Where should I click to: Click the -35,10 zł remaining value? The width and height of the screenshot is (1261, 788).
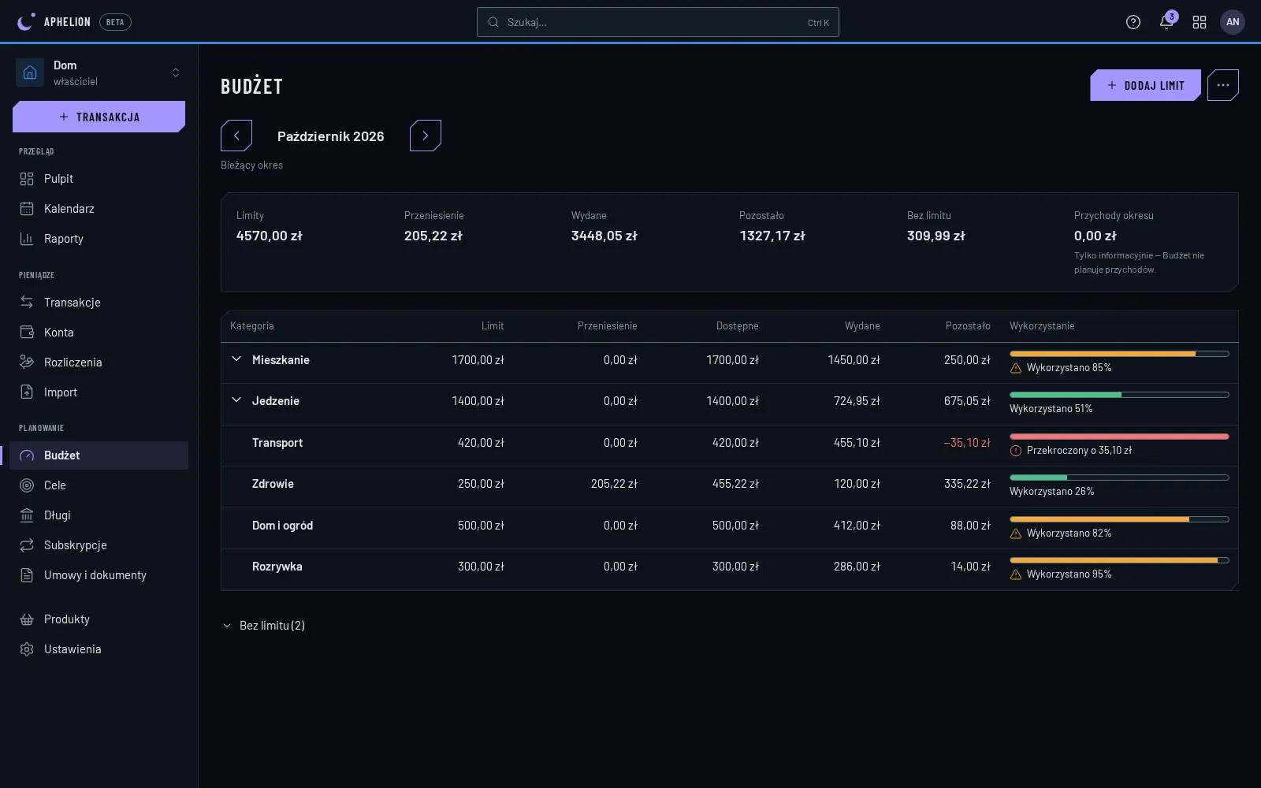click(x=967, y=443)
